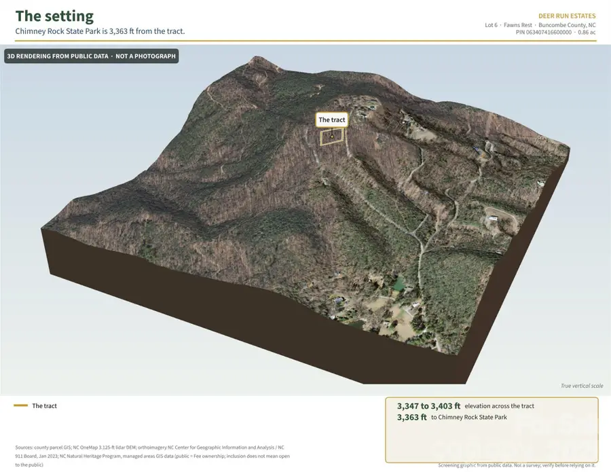Click the yellow tract boundary outline on the map
Screen dimensions: 611x472
tap(331, 137)
